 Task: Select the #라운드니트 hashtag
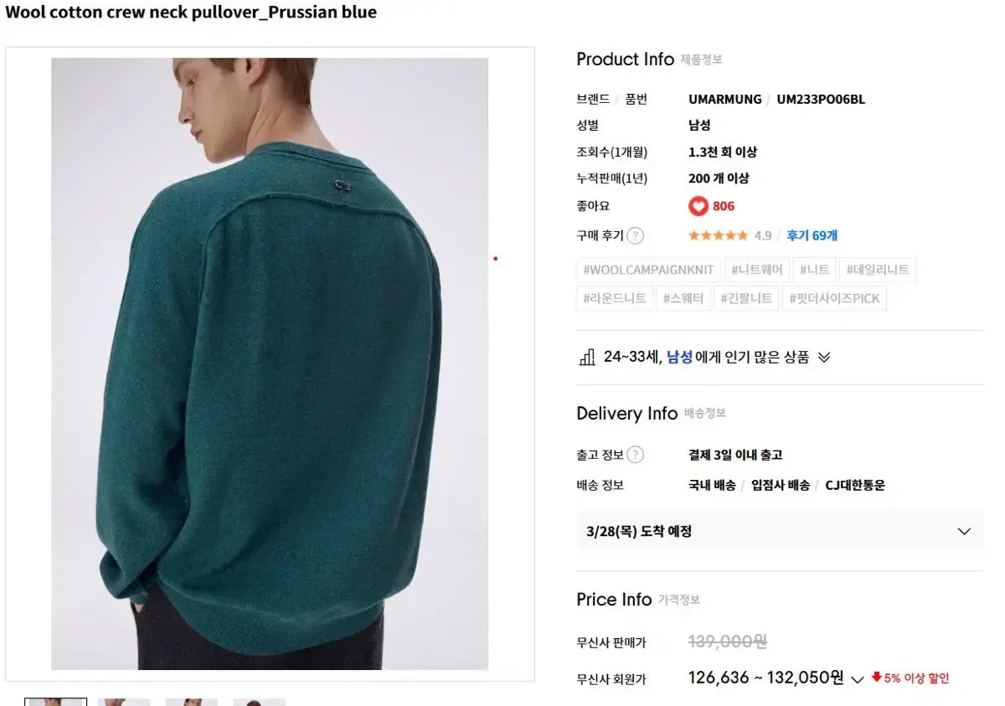click(615, 298)
